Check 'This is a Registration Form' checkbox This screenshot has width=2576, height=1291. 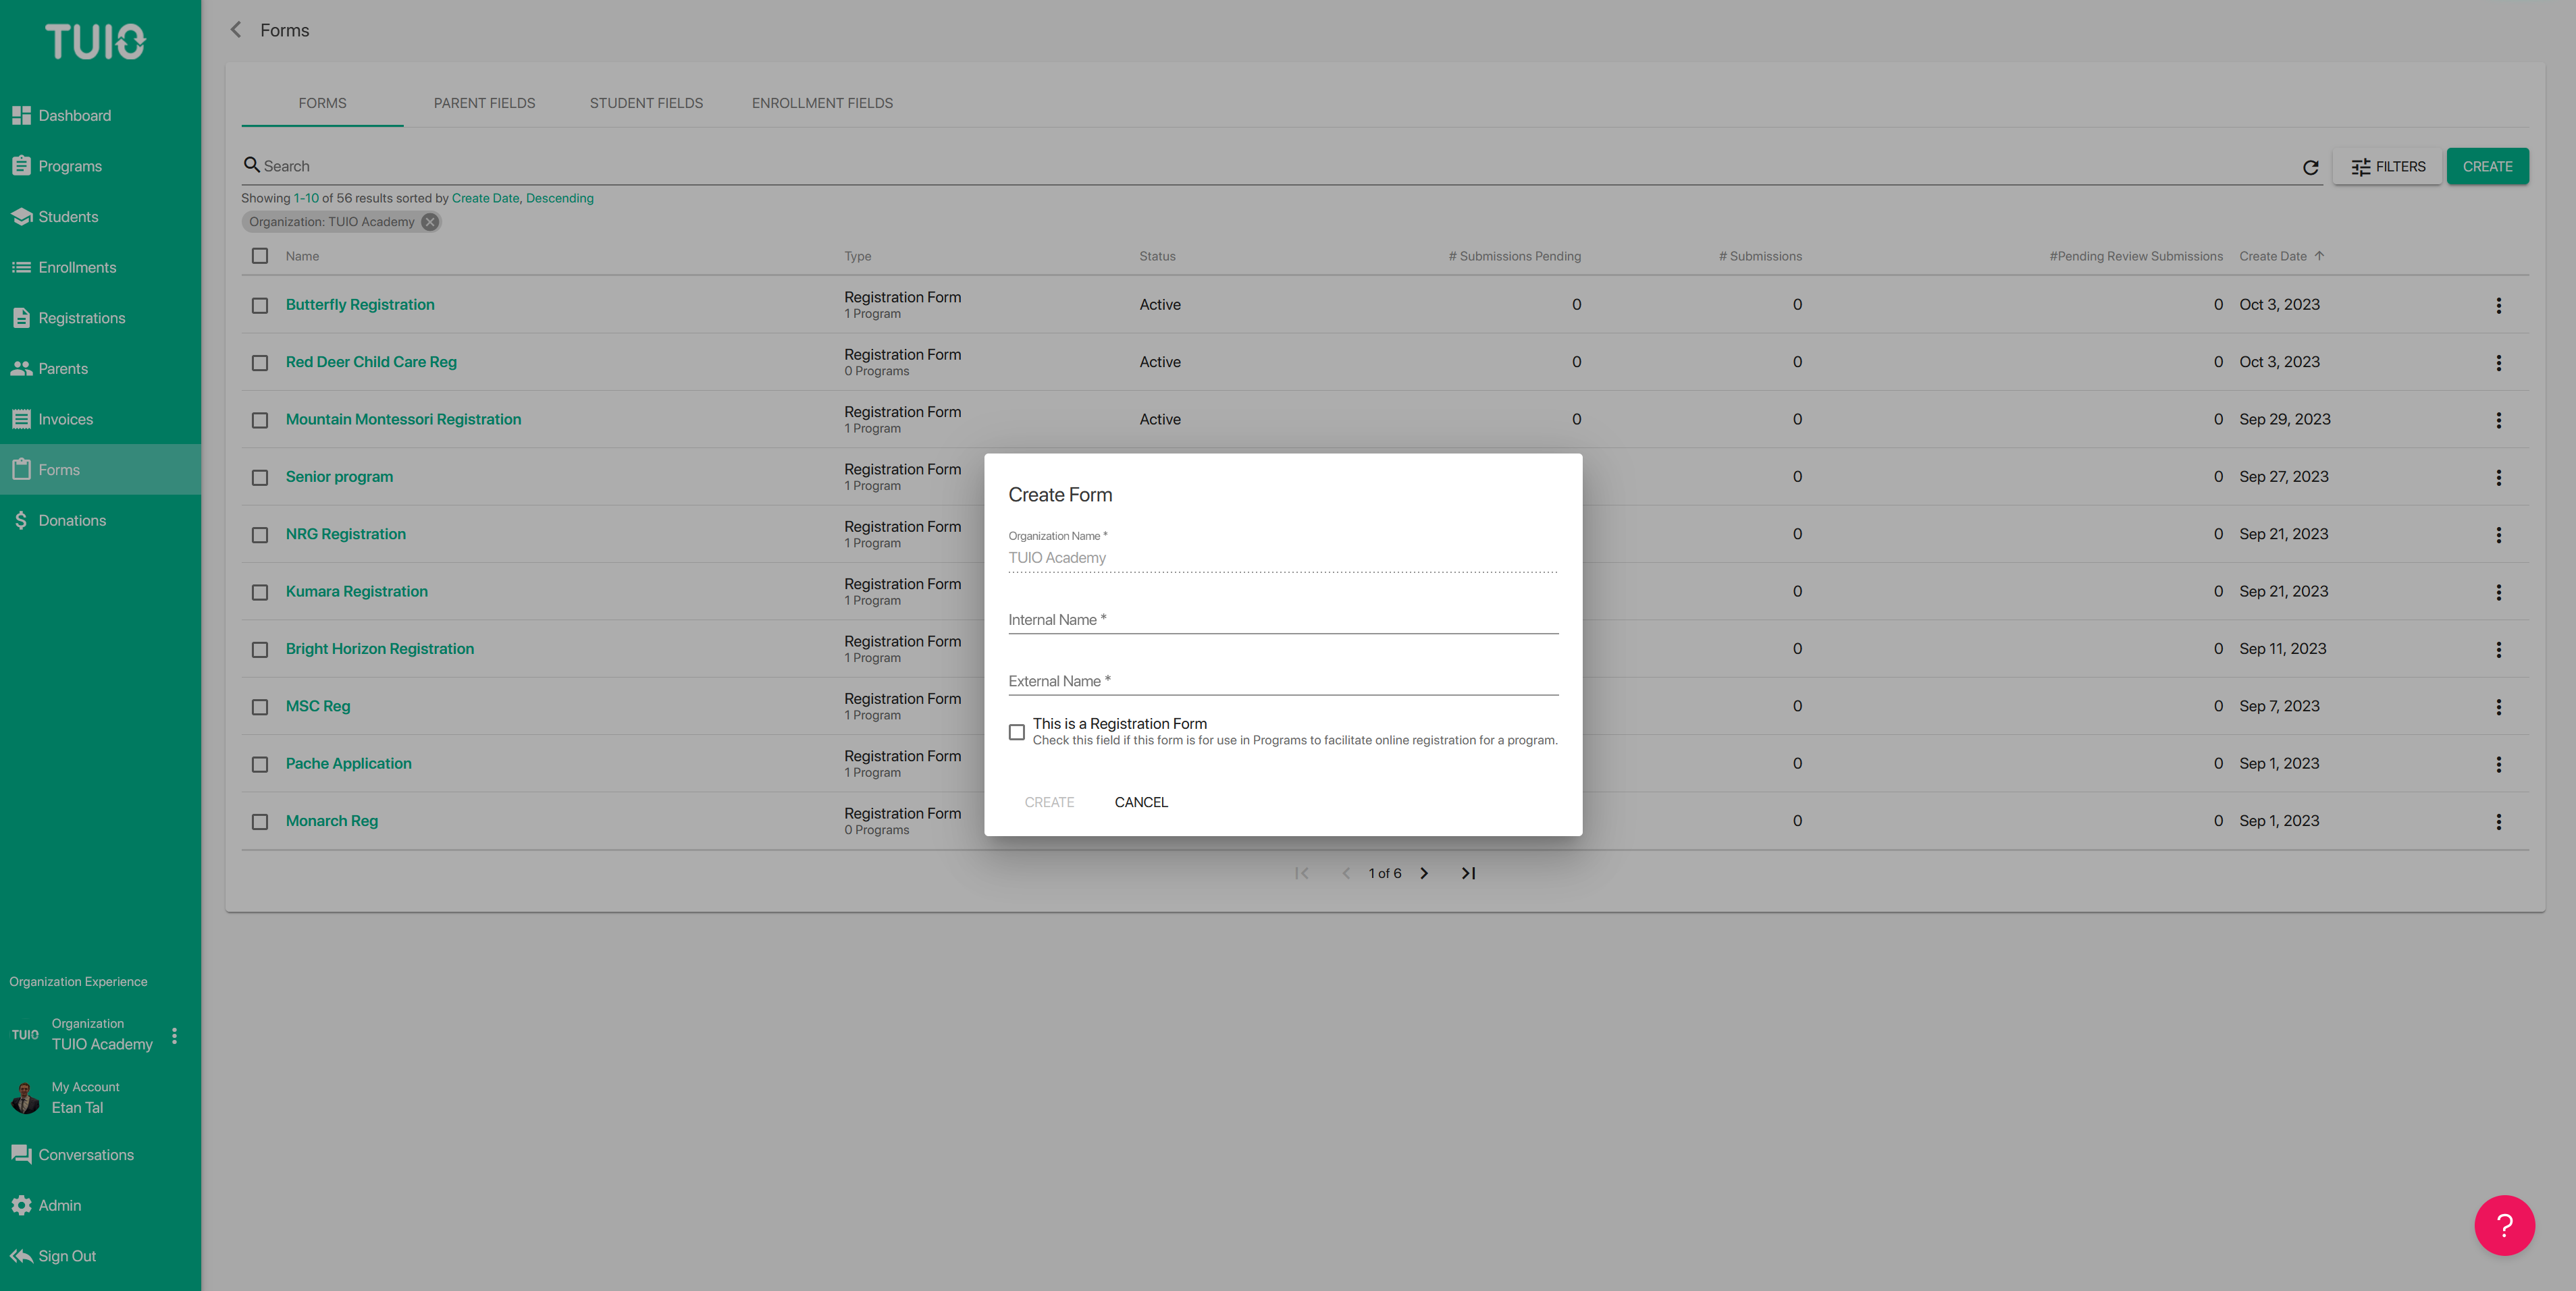pyautogui.click(x=1017, y=732)
